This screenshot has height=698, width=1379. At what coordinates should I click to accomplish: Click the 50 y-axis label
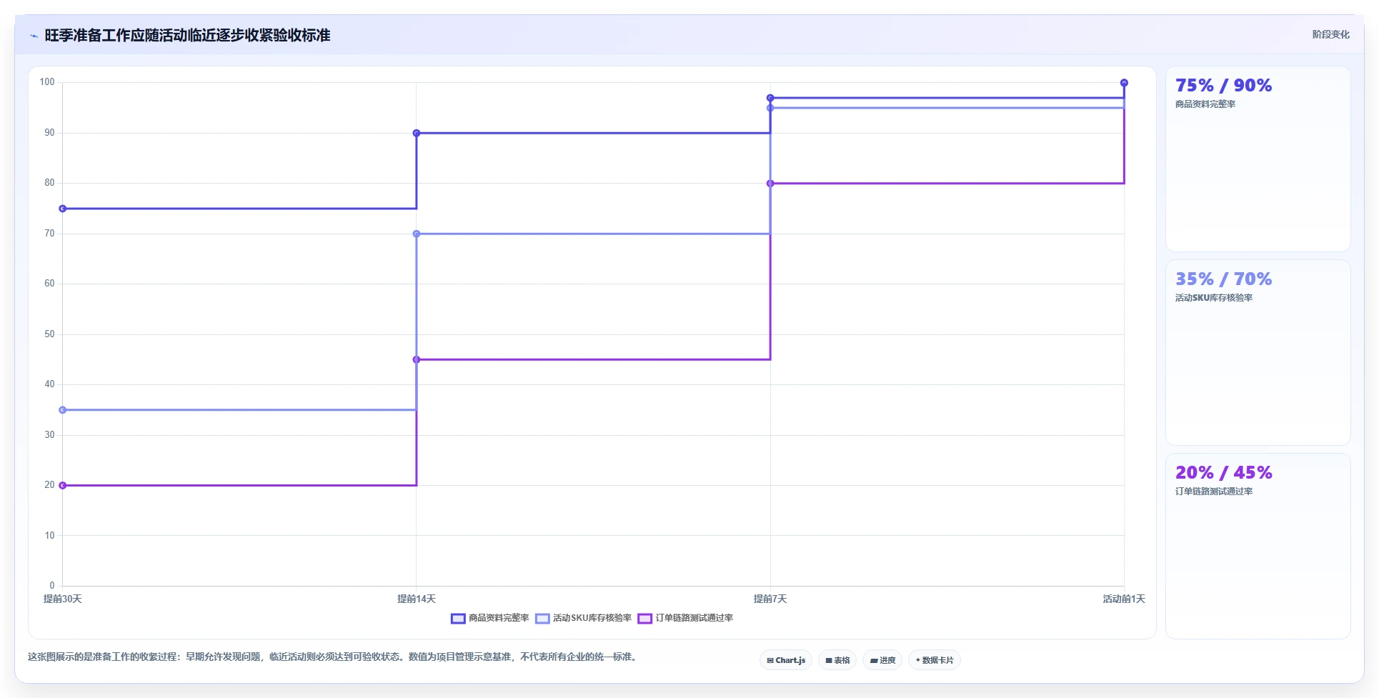click(49, 334)
